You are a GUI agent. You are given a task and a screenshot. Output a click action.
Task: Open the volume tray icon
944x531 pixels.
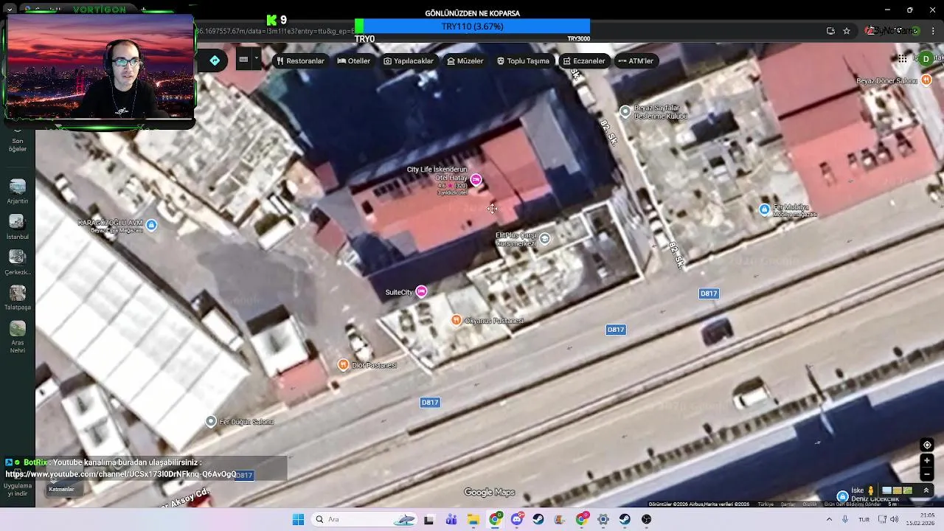pos(895,519)
